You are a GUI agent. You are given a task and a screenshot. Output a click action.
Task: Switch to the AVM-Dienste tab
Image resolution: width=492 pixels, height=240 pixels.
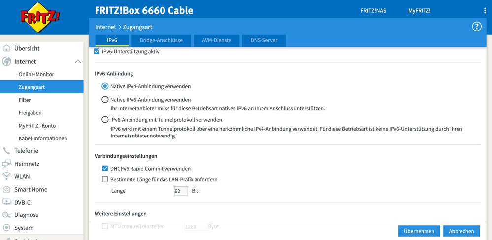tap(217, 40)
